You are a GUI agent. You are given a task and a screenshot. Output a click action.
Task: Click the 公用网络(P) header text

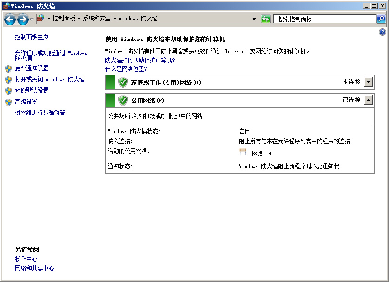[148, 101]
